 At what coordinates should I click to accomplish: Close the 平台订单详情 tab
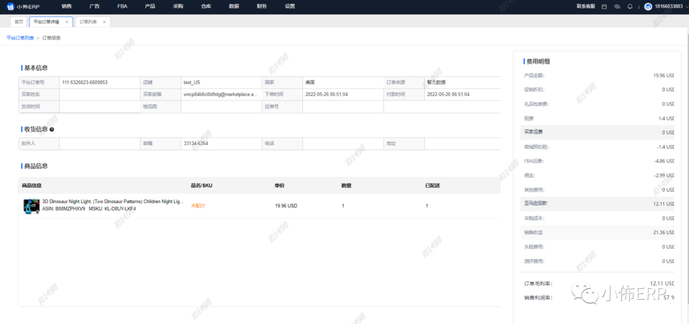pos(67,22)
